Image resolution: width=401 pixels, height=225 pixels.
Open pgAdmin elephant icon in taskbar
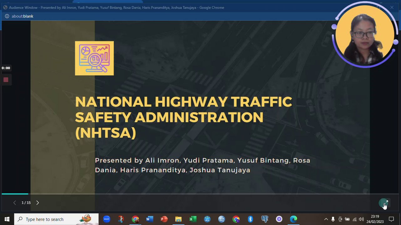[x=265, y=219]
